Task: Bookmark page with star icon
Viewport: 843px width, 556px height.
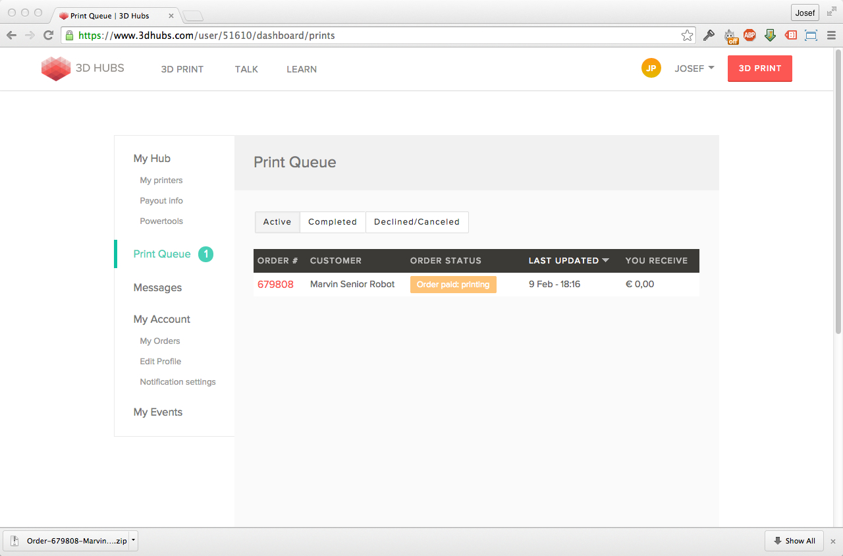Action: [687, 36]
